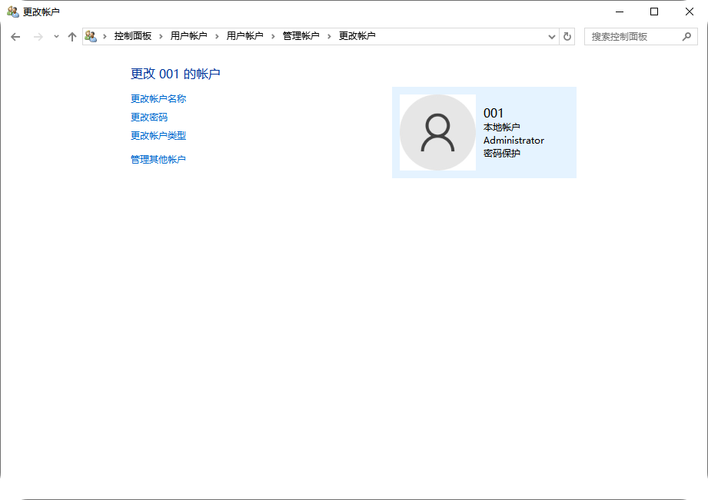
Task: Open address bar history dropdown
Action: (551, 37)
